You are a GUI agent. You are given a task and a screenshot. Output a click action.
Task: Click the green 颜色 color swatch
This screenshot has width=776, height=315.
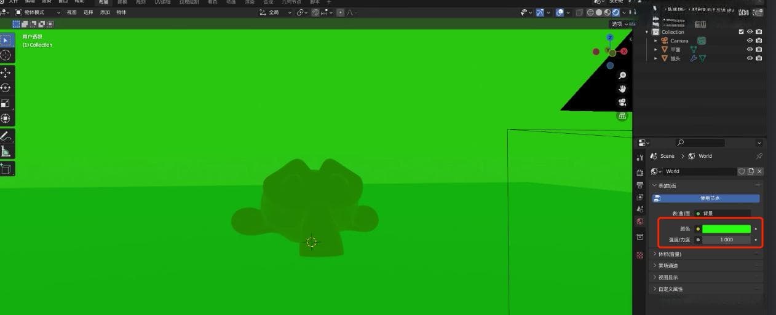pyautogui.click(x=726, y=229)
